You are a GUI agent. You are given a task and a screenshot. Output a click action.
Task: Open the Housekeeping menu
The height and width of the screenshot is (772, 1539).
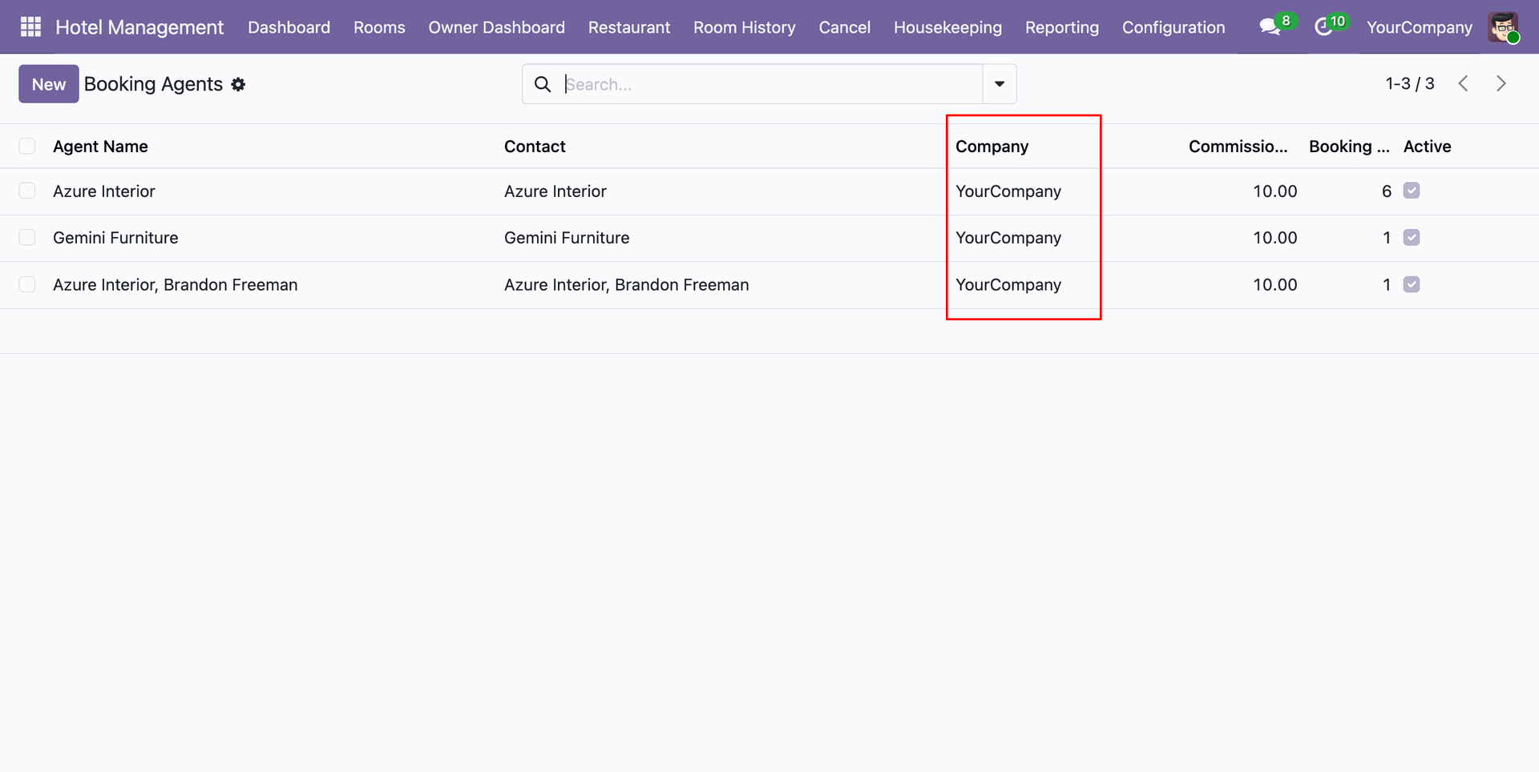pos(947,27)
